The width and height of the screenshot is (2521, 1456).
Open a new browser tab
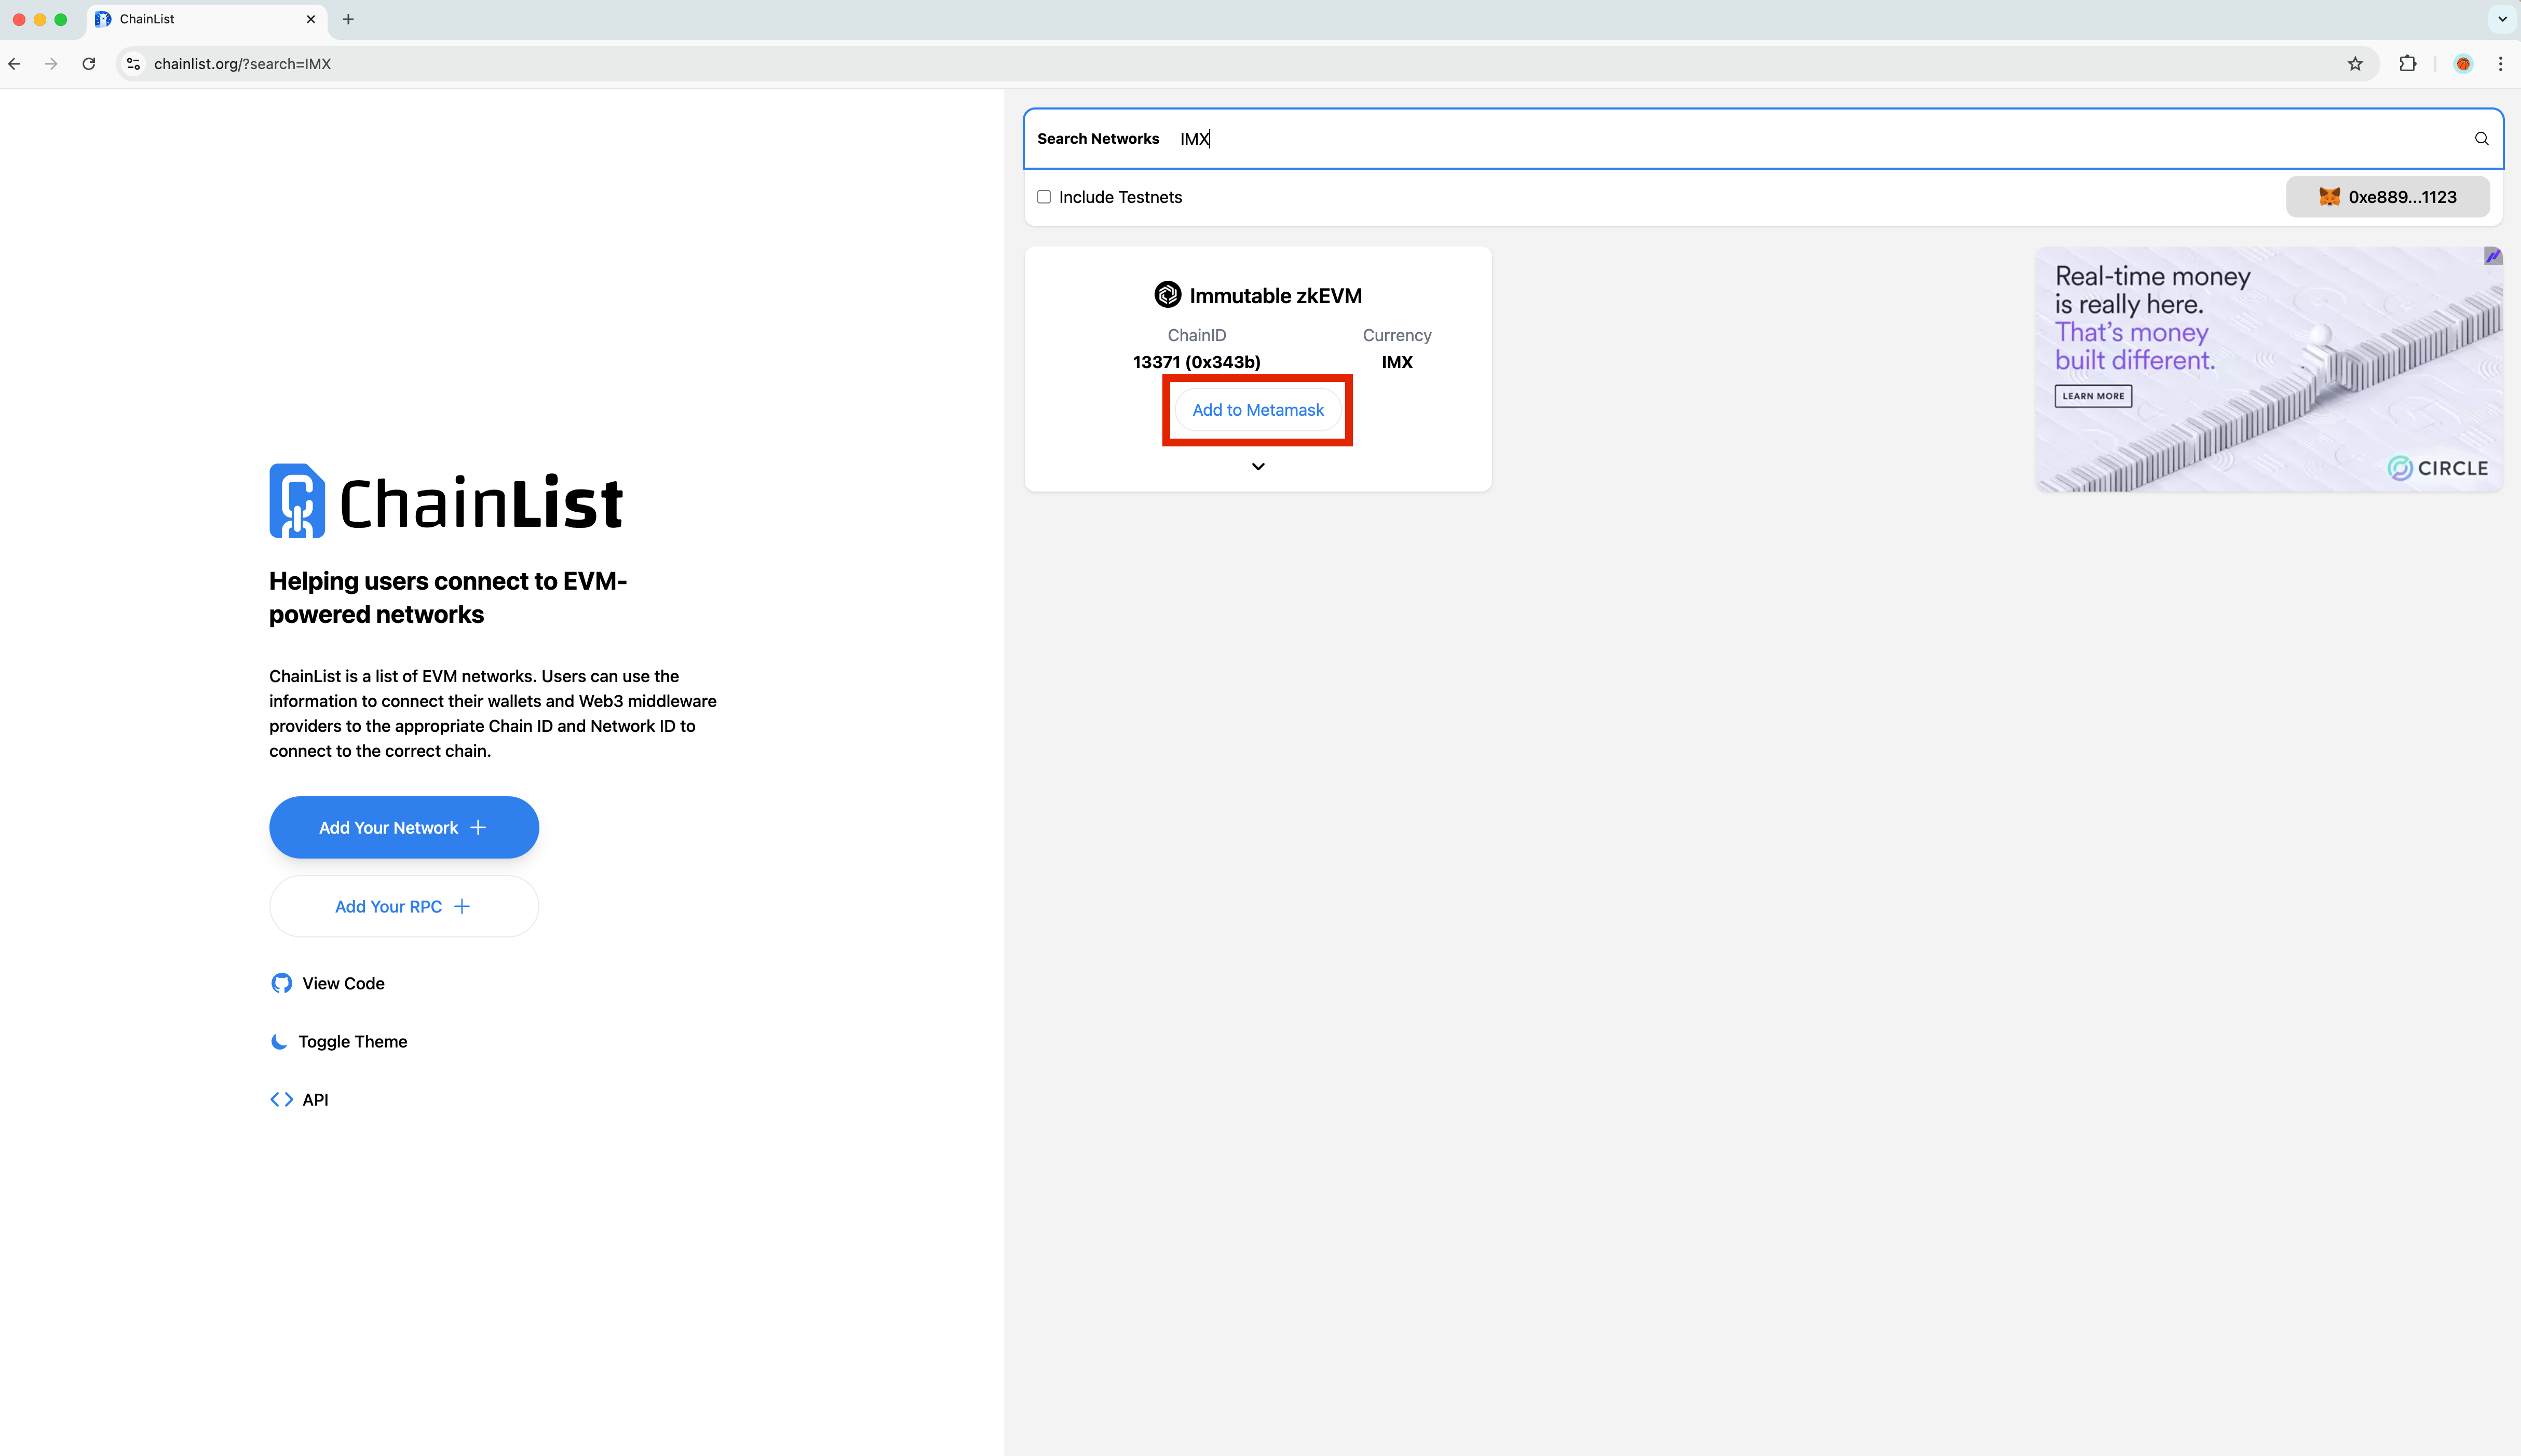coord(348,19)
